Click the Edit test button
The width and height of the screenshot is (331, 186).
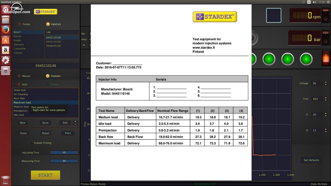point(65,123)
